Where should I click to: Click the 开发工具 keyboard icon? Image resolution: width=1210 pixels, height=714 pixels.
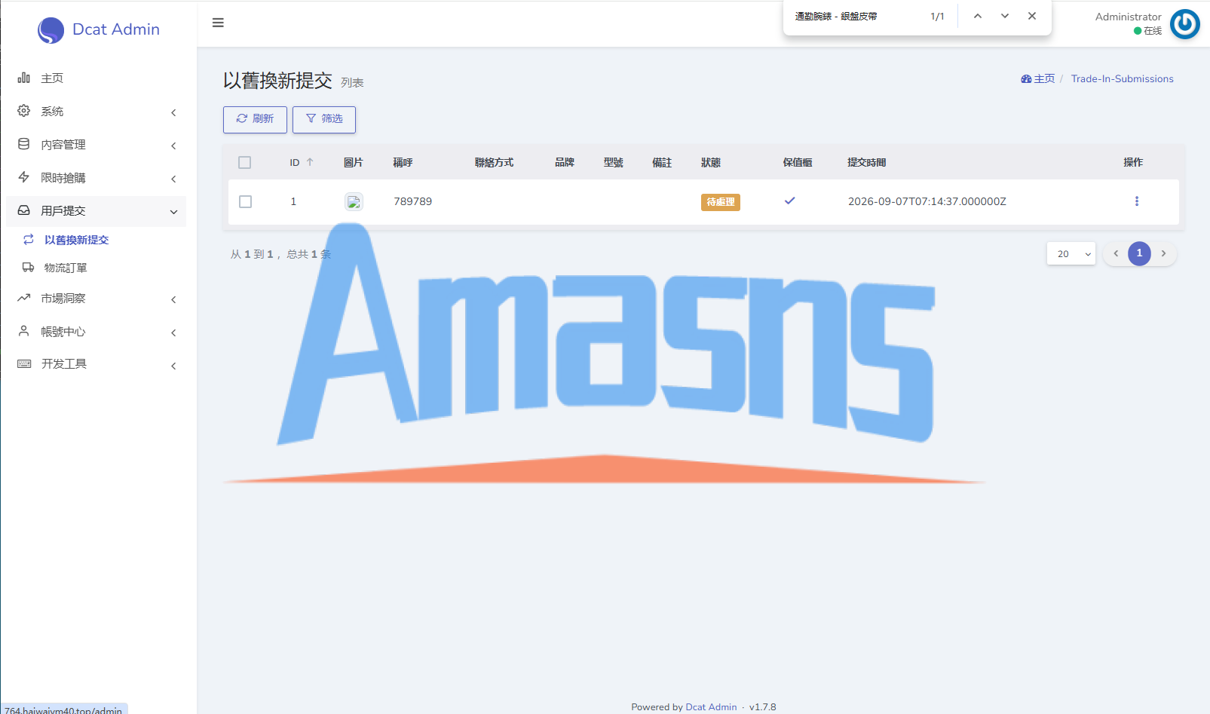[24, 363]
